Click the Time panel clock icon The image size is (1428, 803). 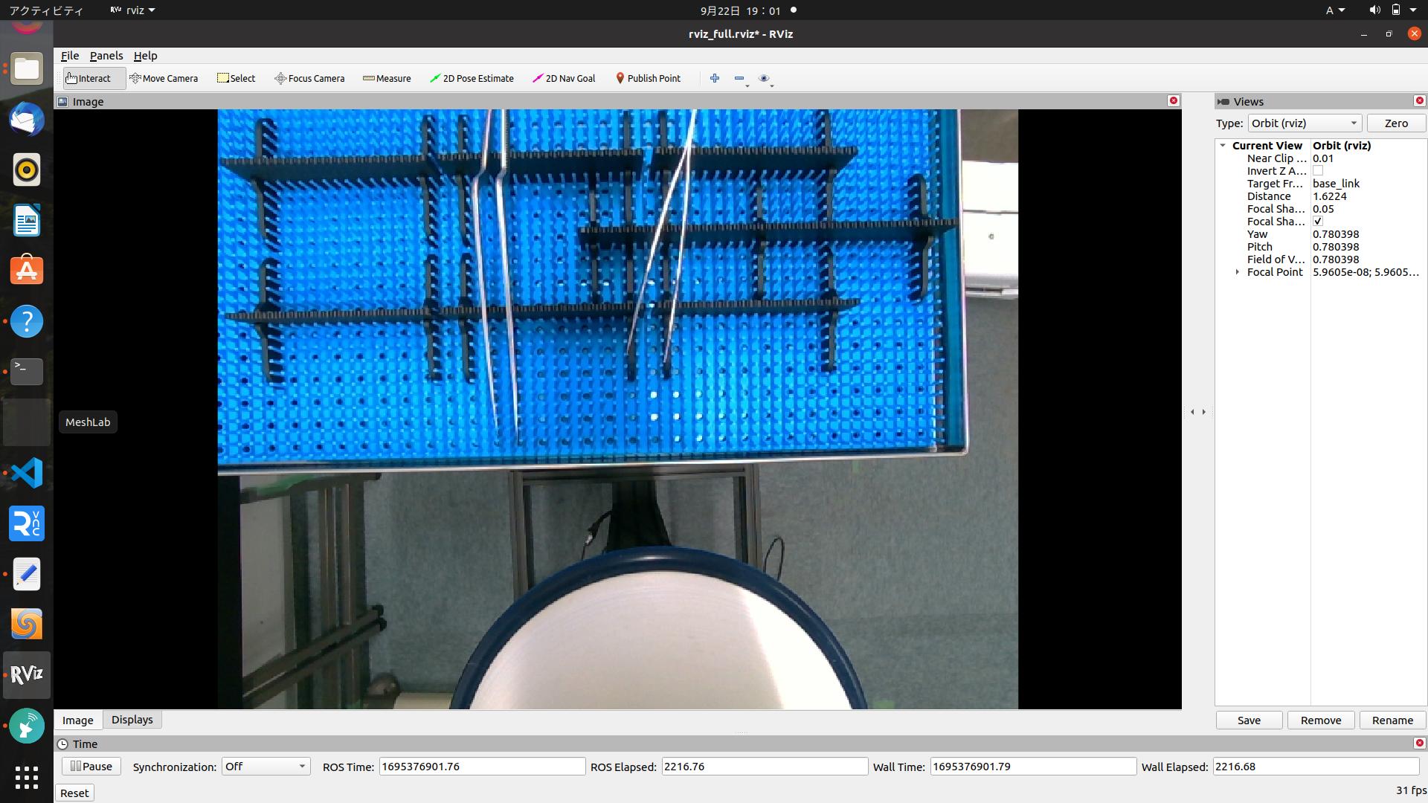tap(62, 744)
